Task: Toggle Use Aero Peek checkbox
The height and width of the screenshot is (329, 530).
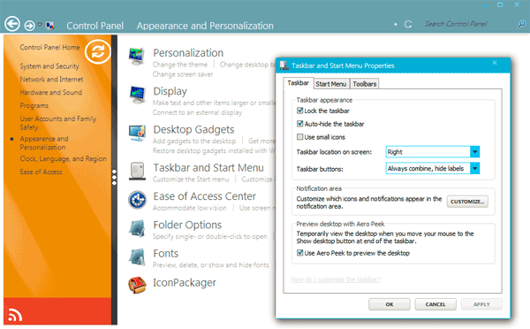Action: [x=299, y=253]
